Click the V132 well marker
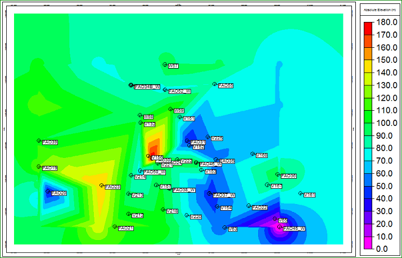Image resolution: width=402 pixels, height=258 pixels. [x=141, y=123]
